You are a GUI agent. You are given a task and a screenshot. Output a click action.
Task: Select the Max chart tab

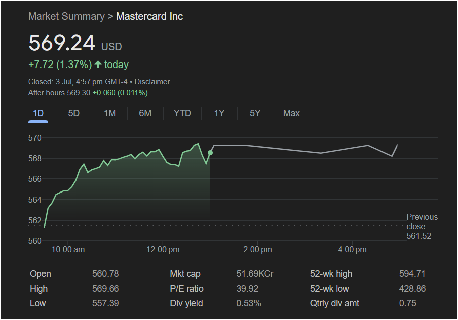tap(291, 113)
